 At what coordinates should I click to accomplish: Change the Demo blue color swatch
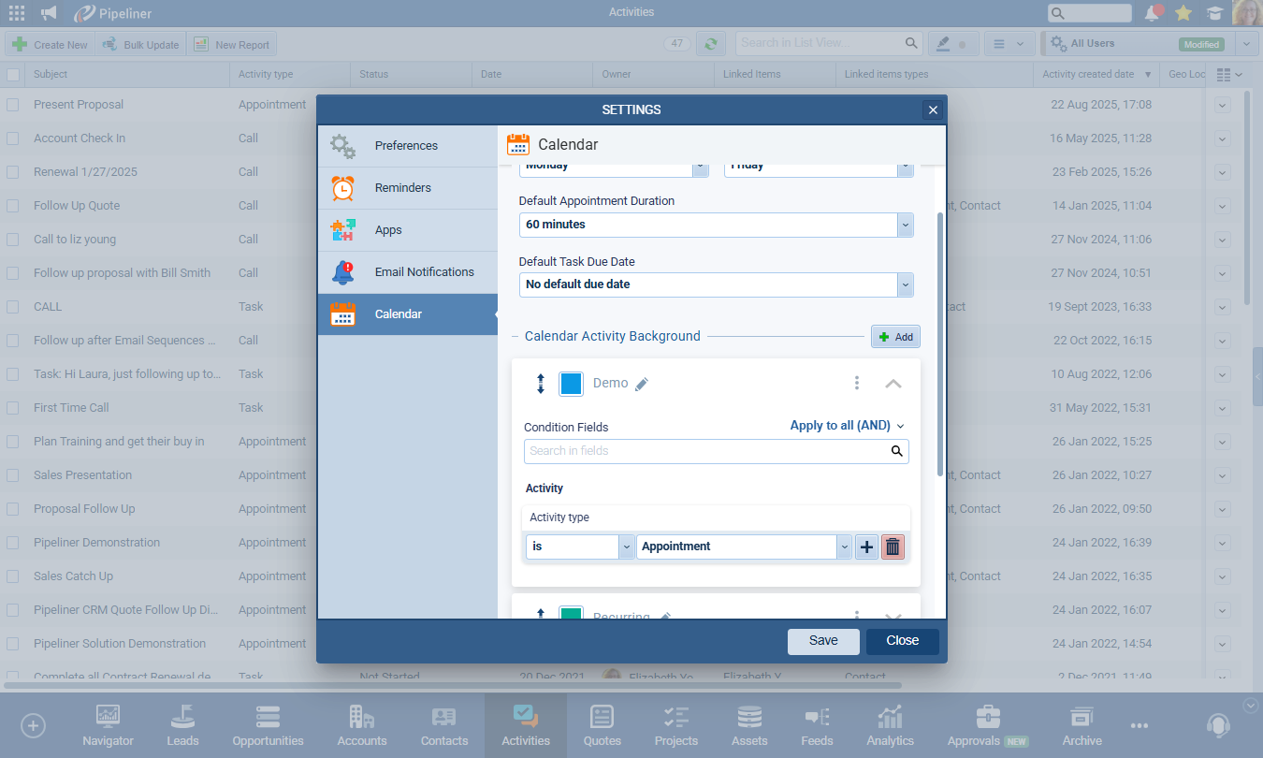571,384
